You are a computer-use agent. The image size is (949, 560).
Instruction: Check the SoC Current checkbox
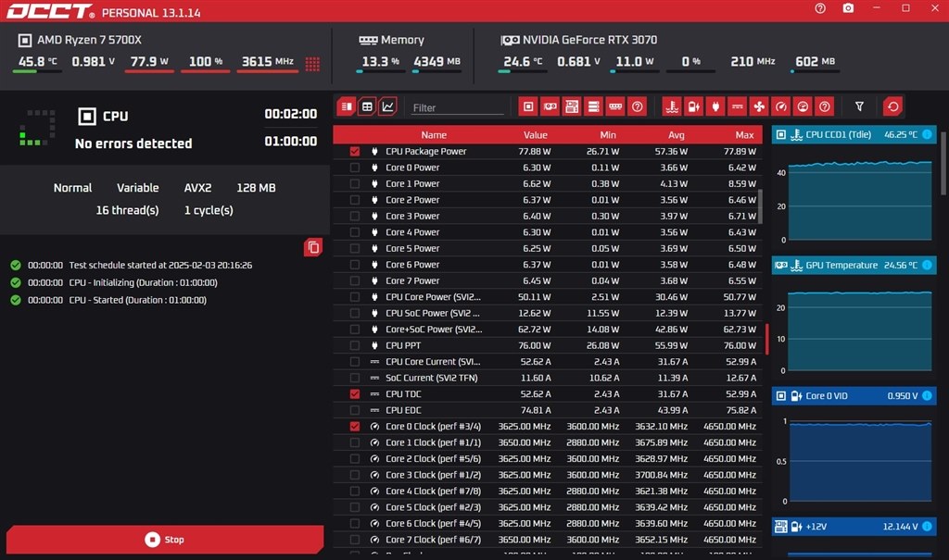[355, 378]
